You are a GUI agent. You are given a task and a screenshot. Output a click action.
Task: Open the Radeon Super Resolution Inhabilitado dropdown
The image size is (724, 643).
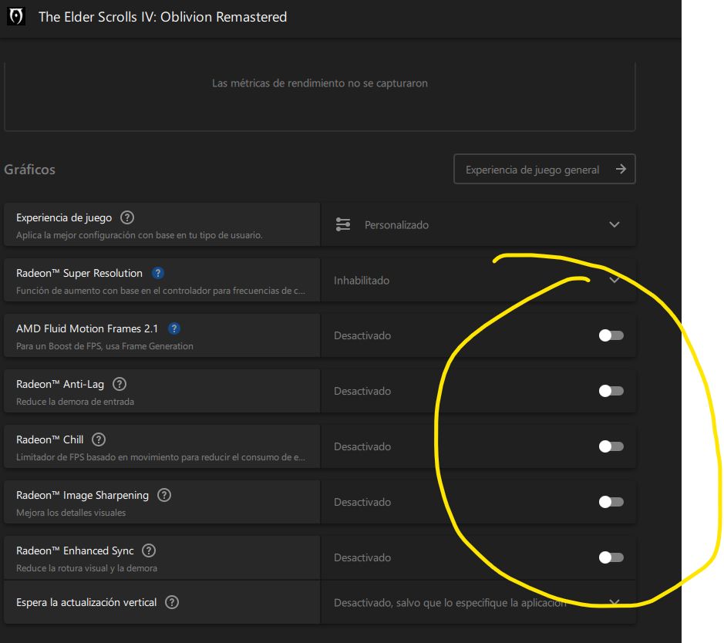pos(478,280)
